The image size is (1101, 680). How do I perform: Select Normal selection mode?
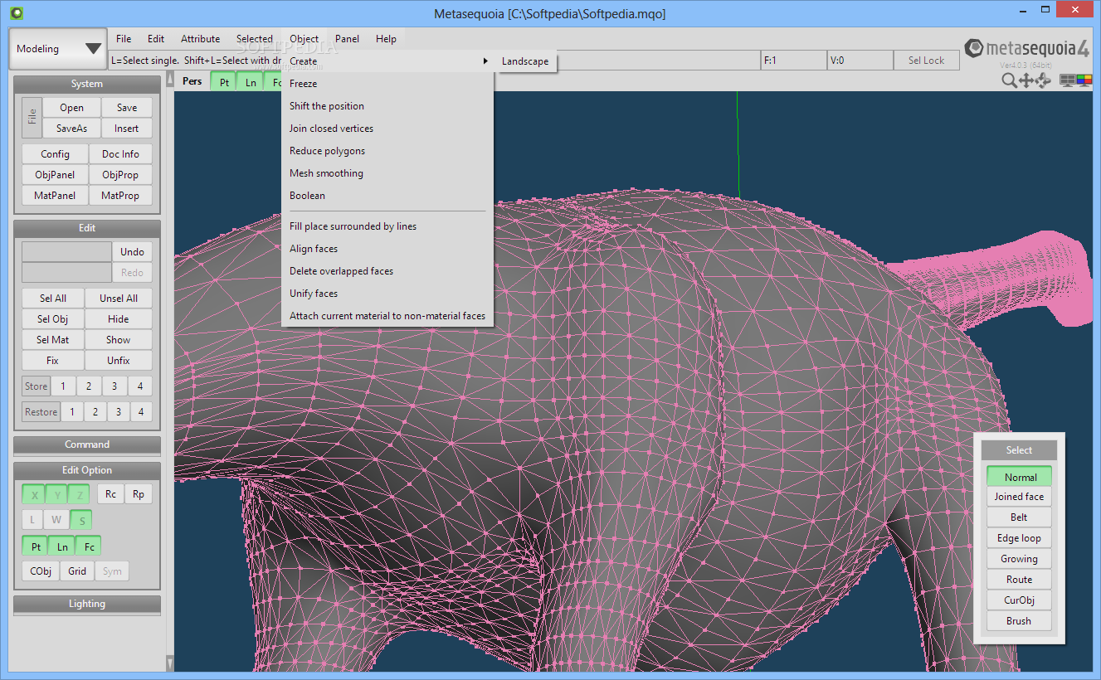[x=1020, y=477]
